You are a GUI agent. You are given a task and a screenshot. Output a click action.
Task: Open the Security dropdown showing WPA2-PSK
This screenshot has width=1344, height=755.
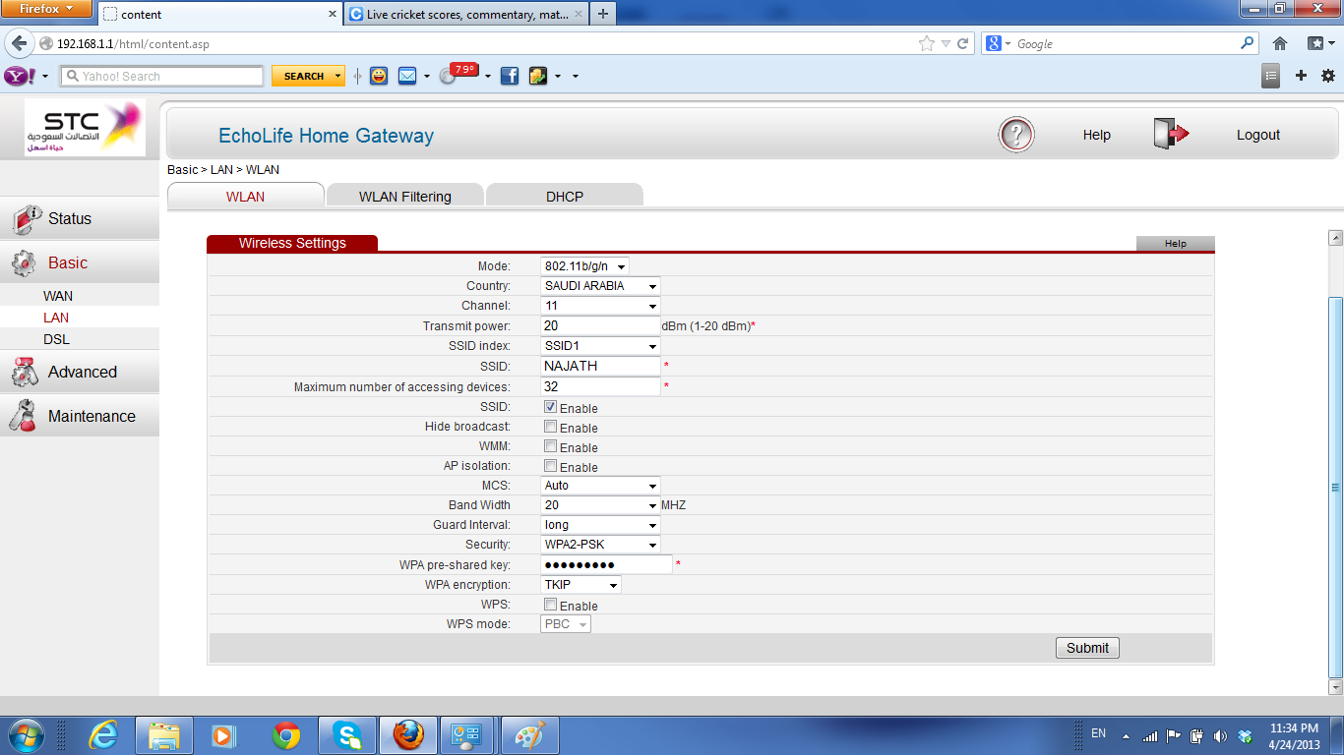click(600, 545)
